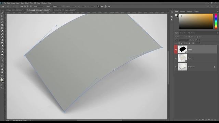Open the File menu
The height and width of the screenshot is (123, 219).
tap(5, 3)
